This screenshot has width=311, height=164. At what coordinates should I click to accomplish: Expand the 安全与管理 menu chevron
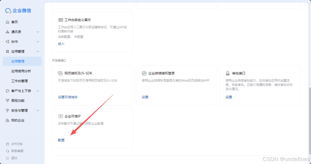pos(38,111)
